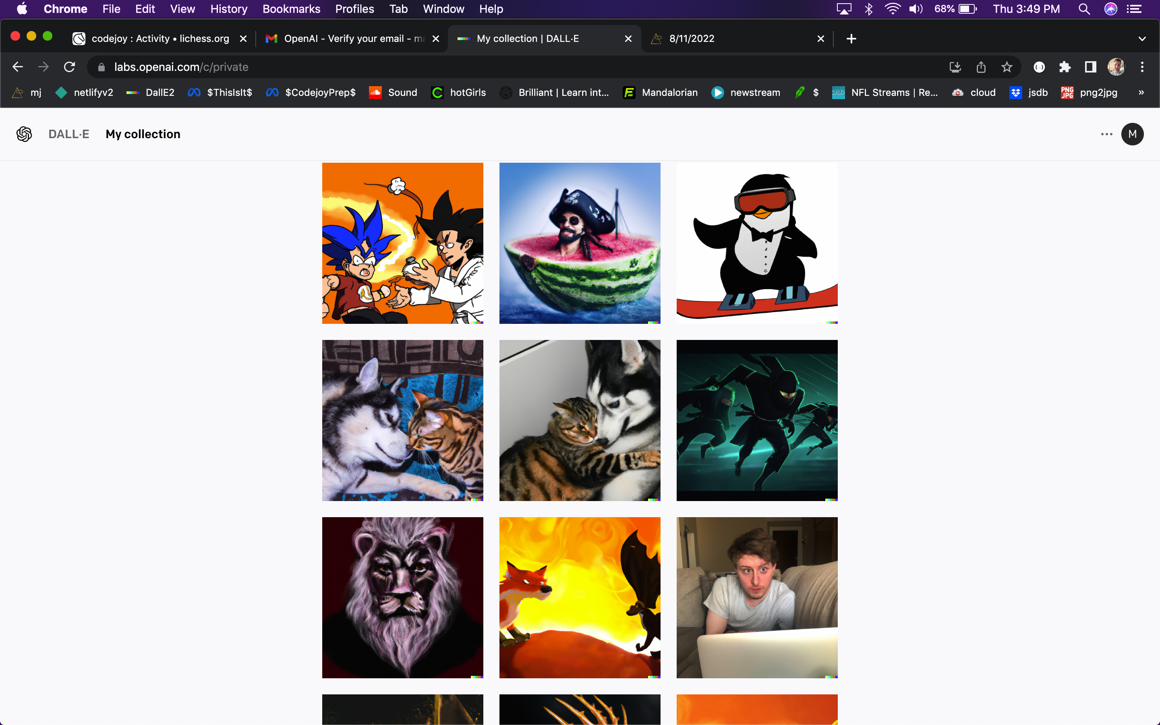Open the Extensions puzzle icon
Image resolution: width=1160 pixels, height=725 pixels.
coord(1065,67)
